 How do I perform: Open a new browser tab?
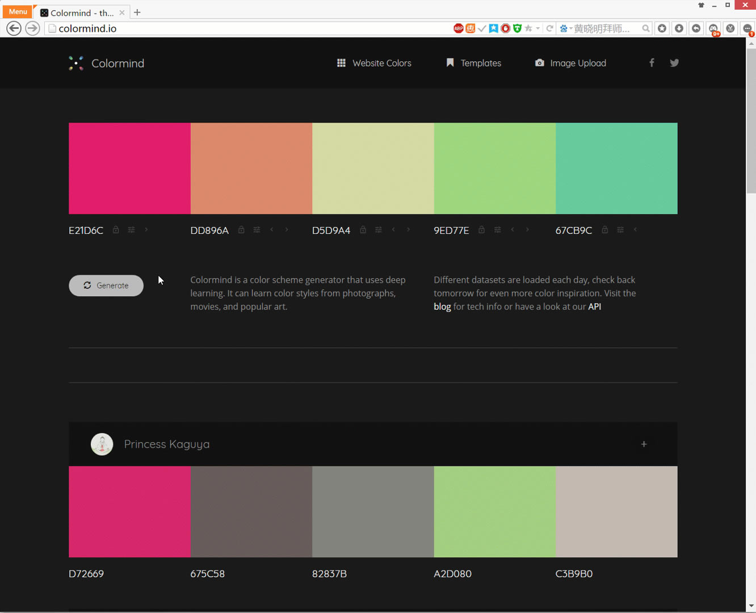click(137, 12)
